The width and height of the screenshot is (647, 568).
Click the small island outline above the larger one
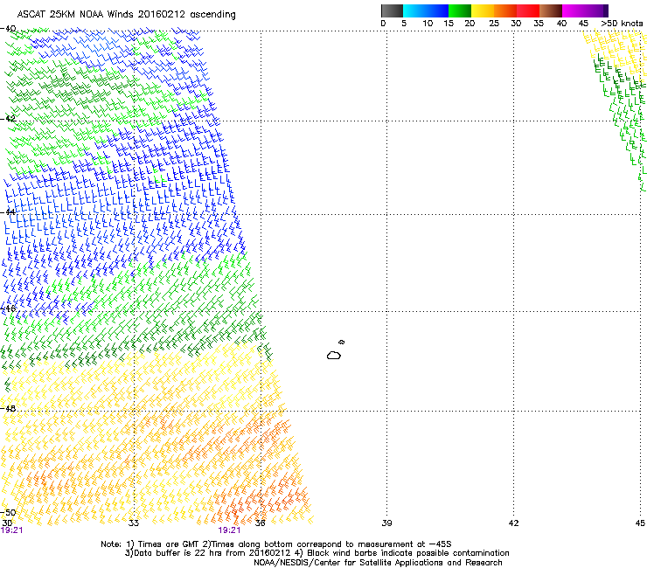341,342
